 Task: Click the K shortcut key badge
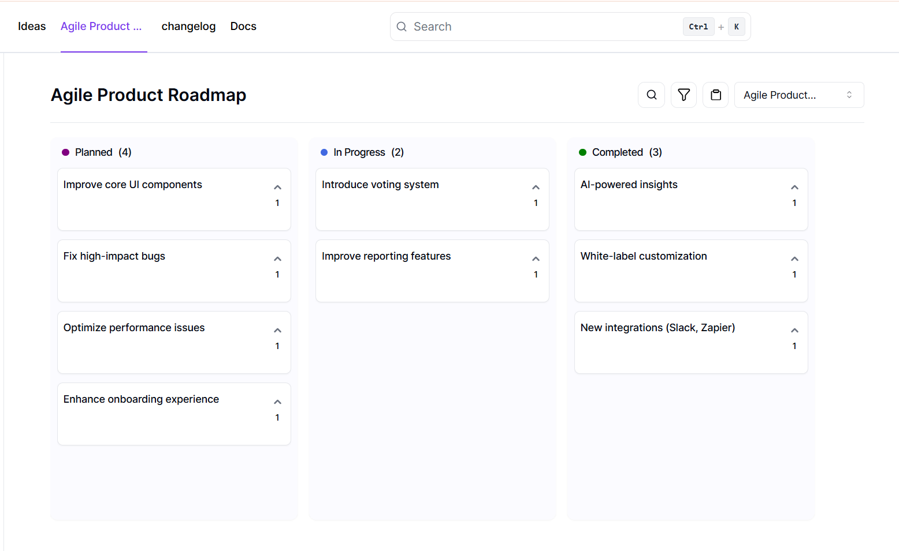737,27
